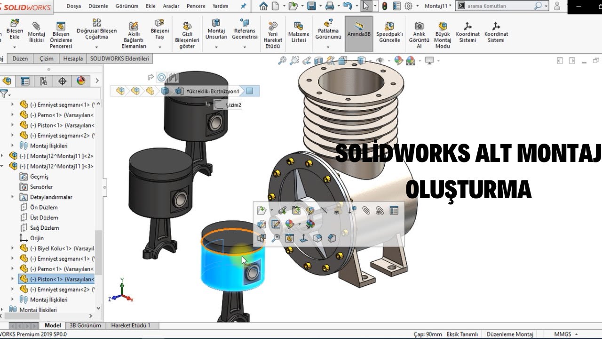Screen dimensions: 602x339
Task: Open the Options gear icon
Action: tap(408, 6)
